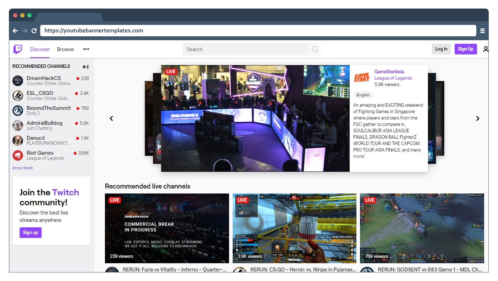498x281 pixels.
Task: Click the search magnifier icon
Action: [315, 49]
